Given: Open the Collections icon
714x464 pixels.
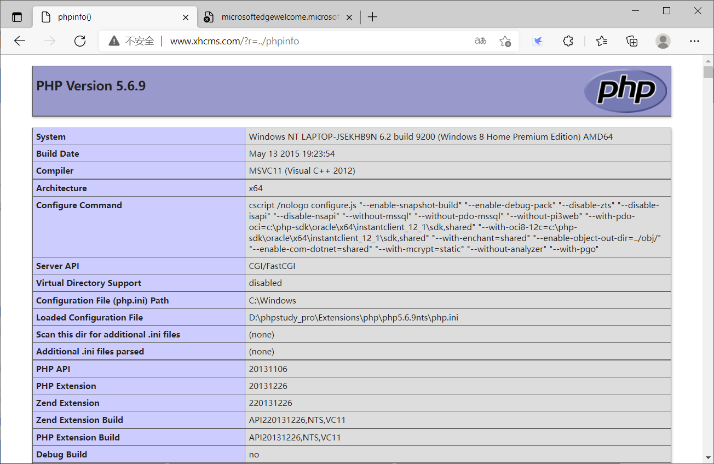Looking at the screenshot, I should tap(632, 41).
